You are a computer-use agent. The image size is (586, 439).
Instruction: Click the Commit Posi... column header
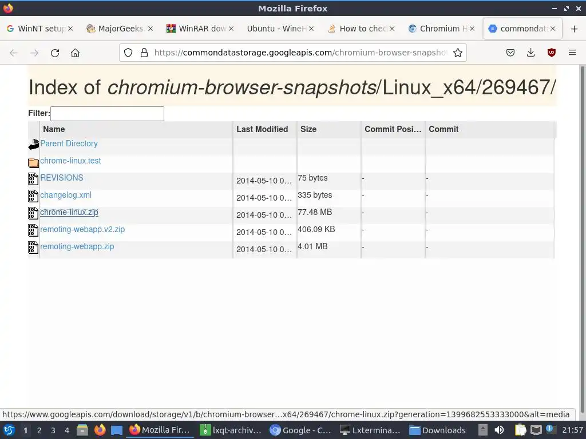[393, 129]
